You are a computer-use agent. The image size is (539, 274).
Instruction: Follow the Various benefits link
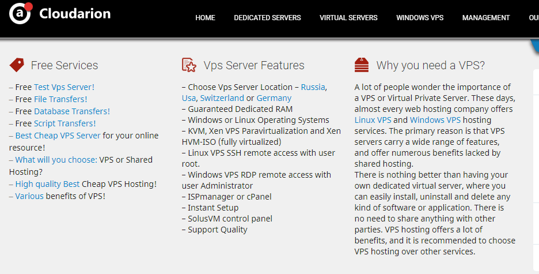point(29,196)
